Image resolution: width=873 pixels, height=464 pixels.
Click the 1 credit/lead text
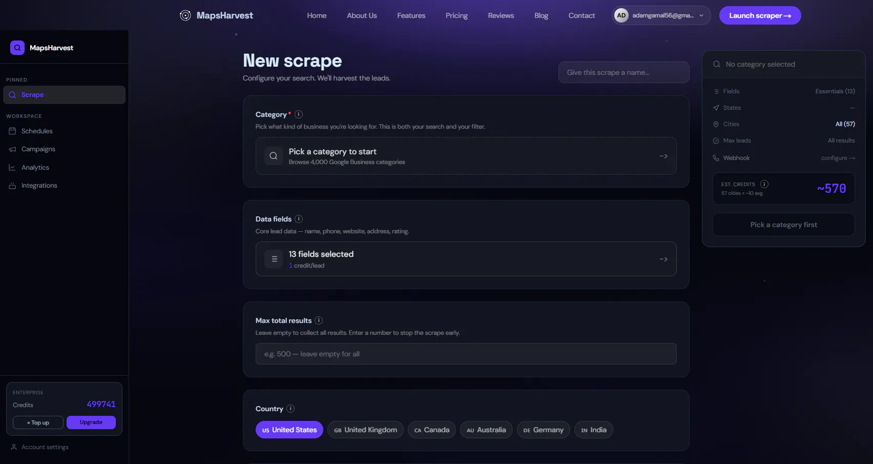click(306, 266)
